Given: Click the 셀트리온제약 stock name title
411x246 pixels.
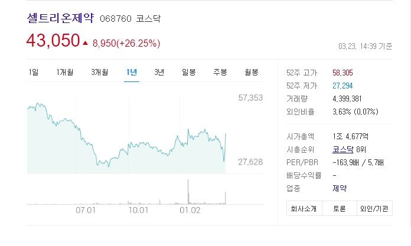Looking at the screenshot, I should (60, 18).
